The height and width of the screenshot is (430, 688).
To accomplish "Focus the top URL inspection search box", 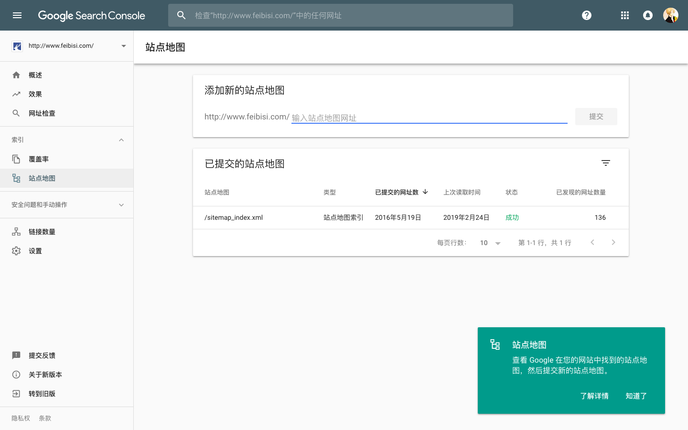I will pos(341,15).
